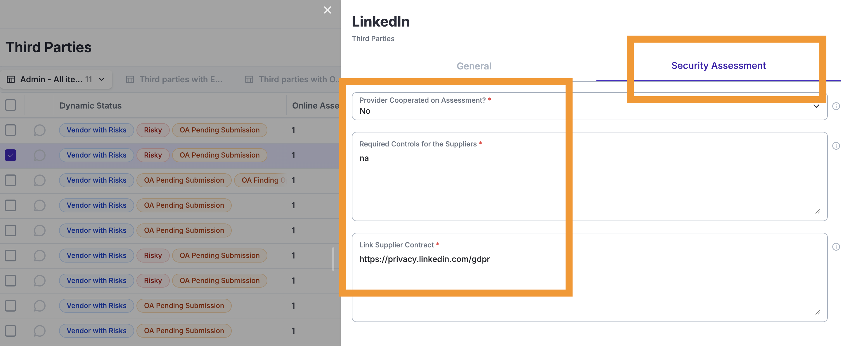Screen dimensions: 848x346
Task: Click table icon of Third parties with E... view
Action: (x=130, y=80)
